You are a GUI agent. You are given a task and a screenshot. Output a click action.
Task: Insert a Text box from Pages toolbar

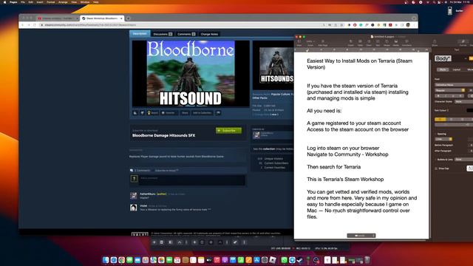[378, 43]
